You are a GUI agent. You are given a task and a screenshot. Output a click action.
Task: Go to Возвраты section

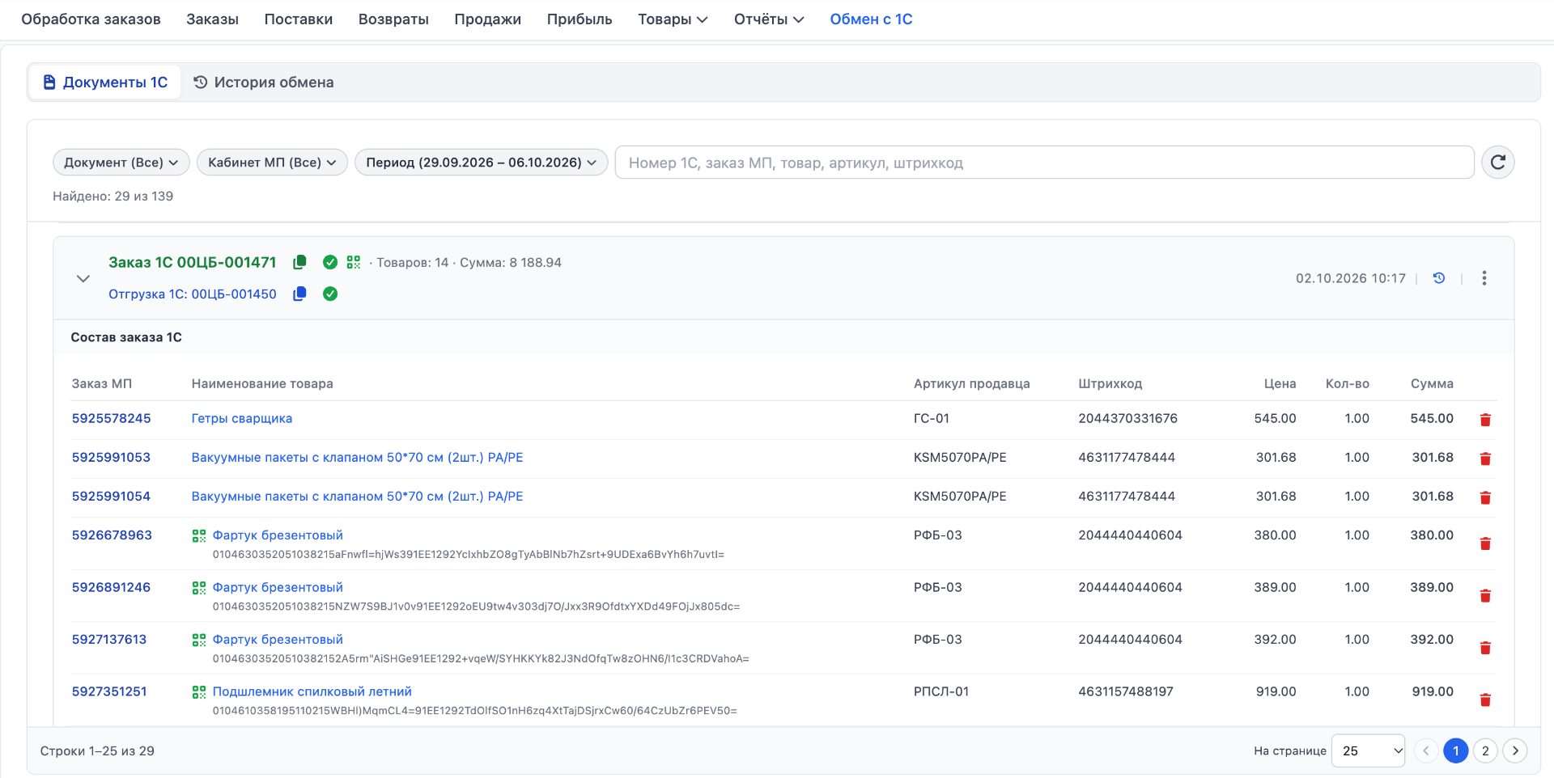(393, 19)
